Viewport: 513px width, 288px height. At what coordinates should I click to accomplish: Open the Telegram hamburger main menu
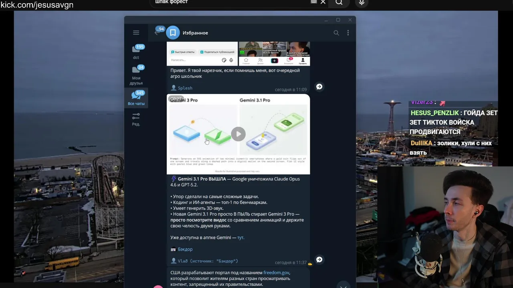pos(136,33)
